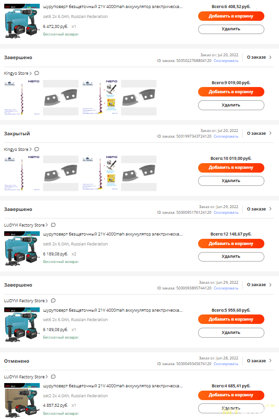Open drill thumbnail in 5 959,60 order
This screenshot has width=279, height=419.
pyautogui.click(x=22, y=325)
